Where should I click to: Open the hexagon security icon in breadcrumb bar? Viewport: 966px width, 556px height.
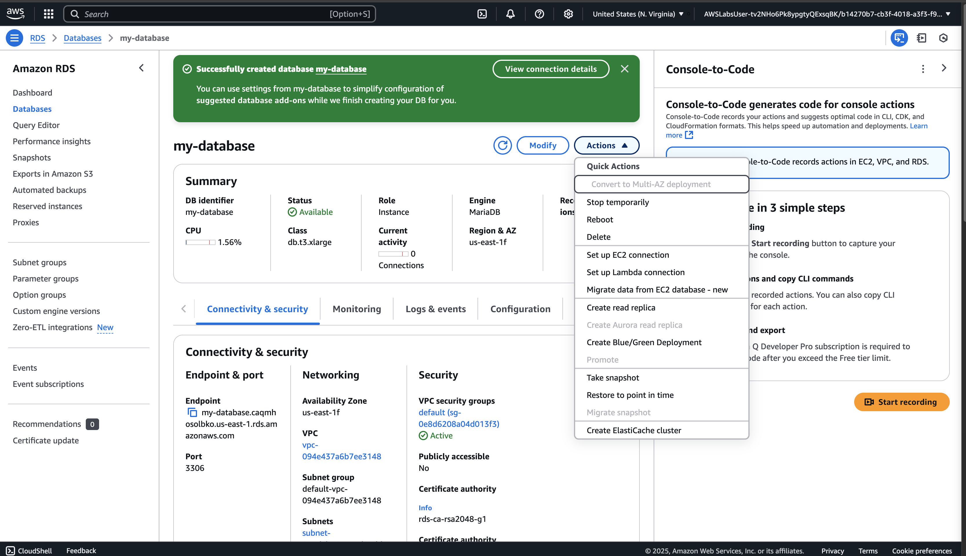coord(943,38)
